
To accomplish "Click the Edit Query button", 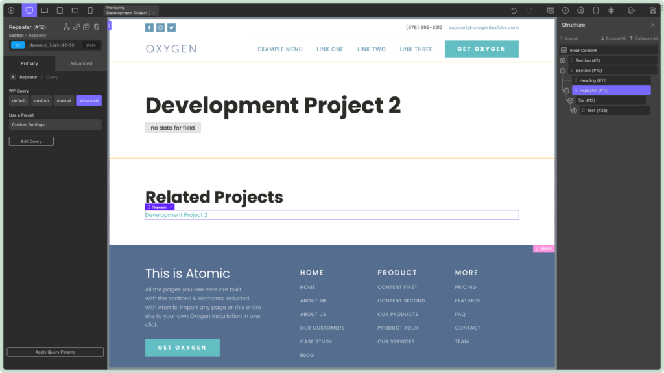I will click(31, 141).
